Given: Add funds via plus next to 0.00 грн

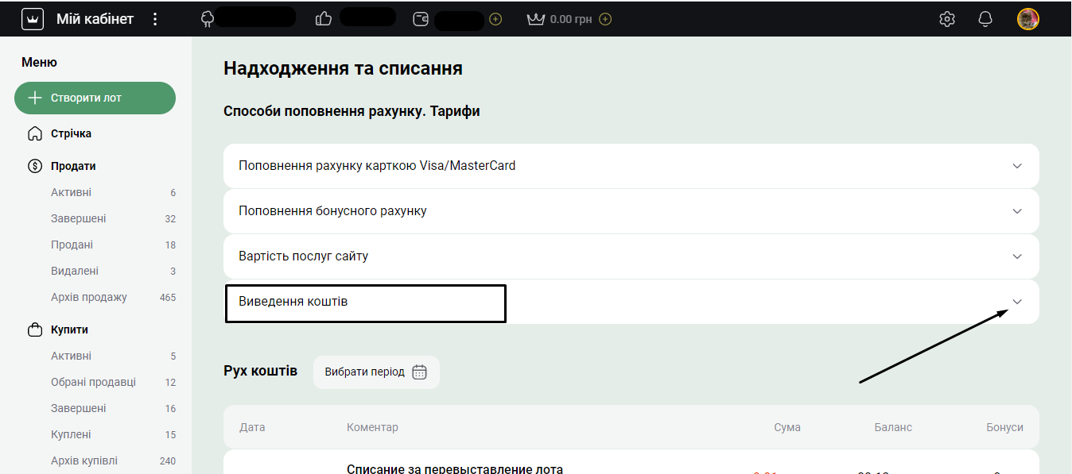Looking at the screenshot, I should pyautogui.click(x=605, y=19).
